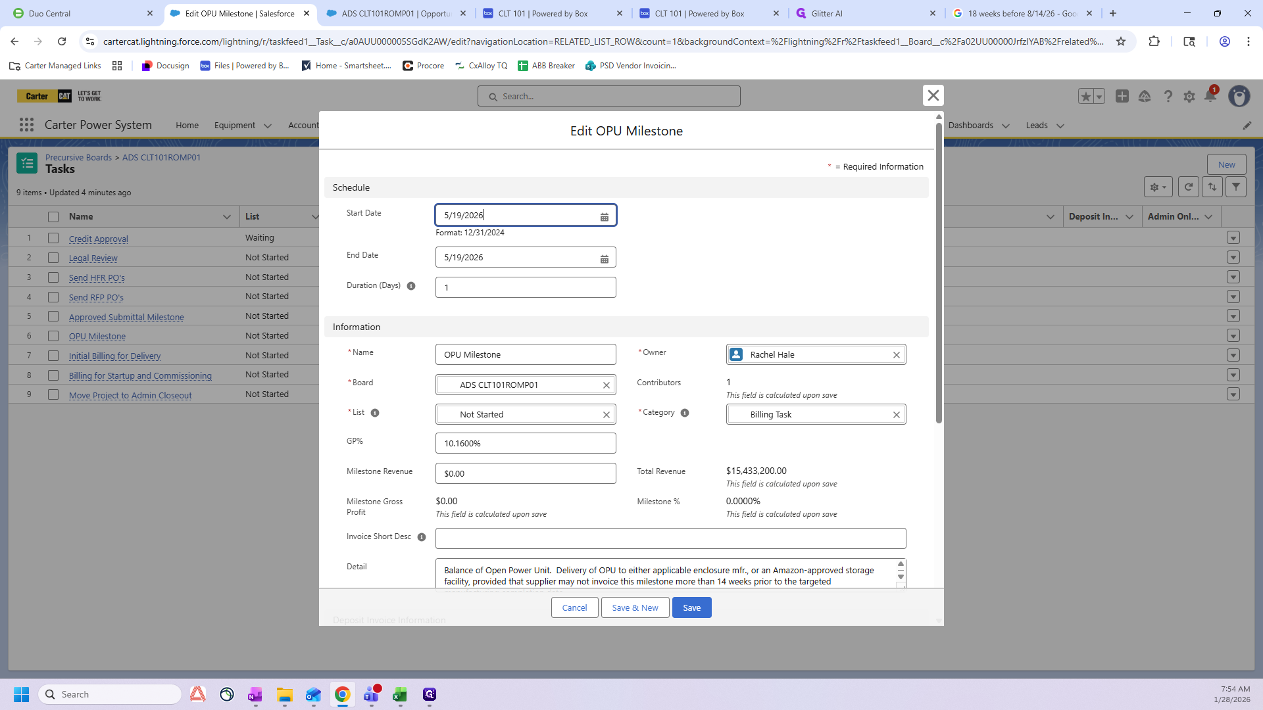Click the Duration (Days) info icon
The image size is (1263, 710).
point(411,286)
